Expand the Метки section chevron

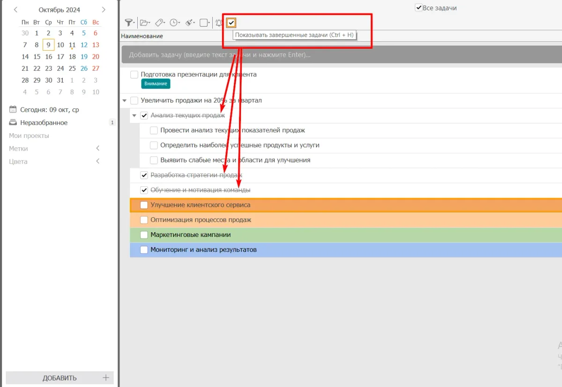(x=98, y=149)
